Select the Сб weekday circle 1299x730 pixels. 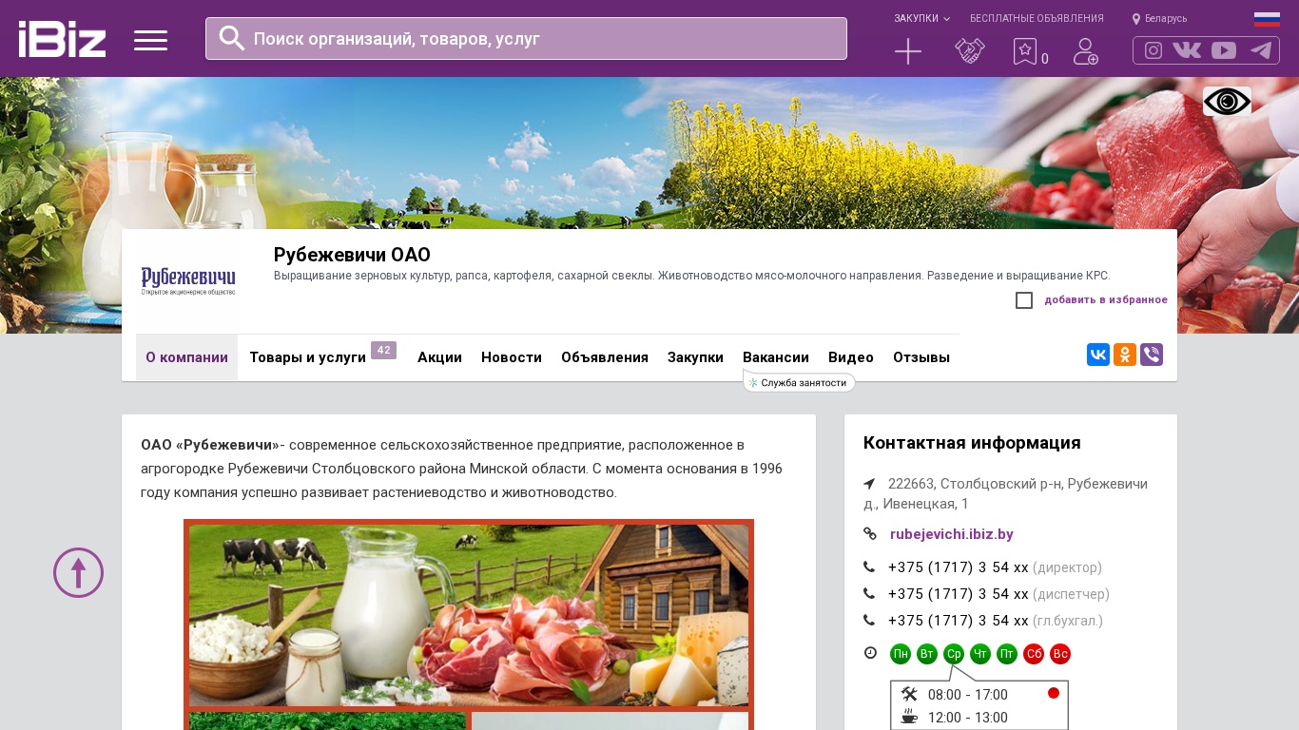1034,654
